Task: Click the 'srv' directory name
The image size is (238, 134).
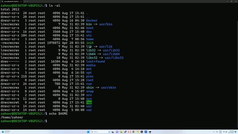Action: 89,95
